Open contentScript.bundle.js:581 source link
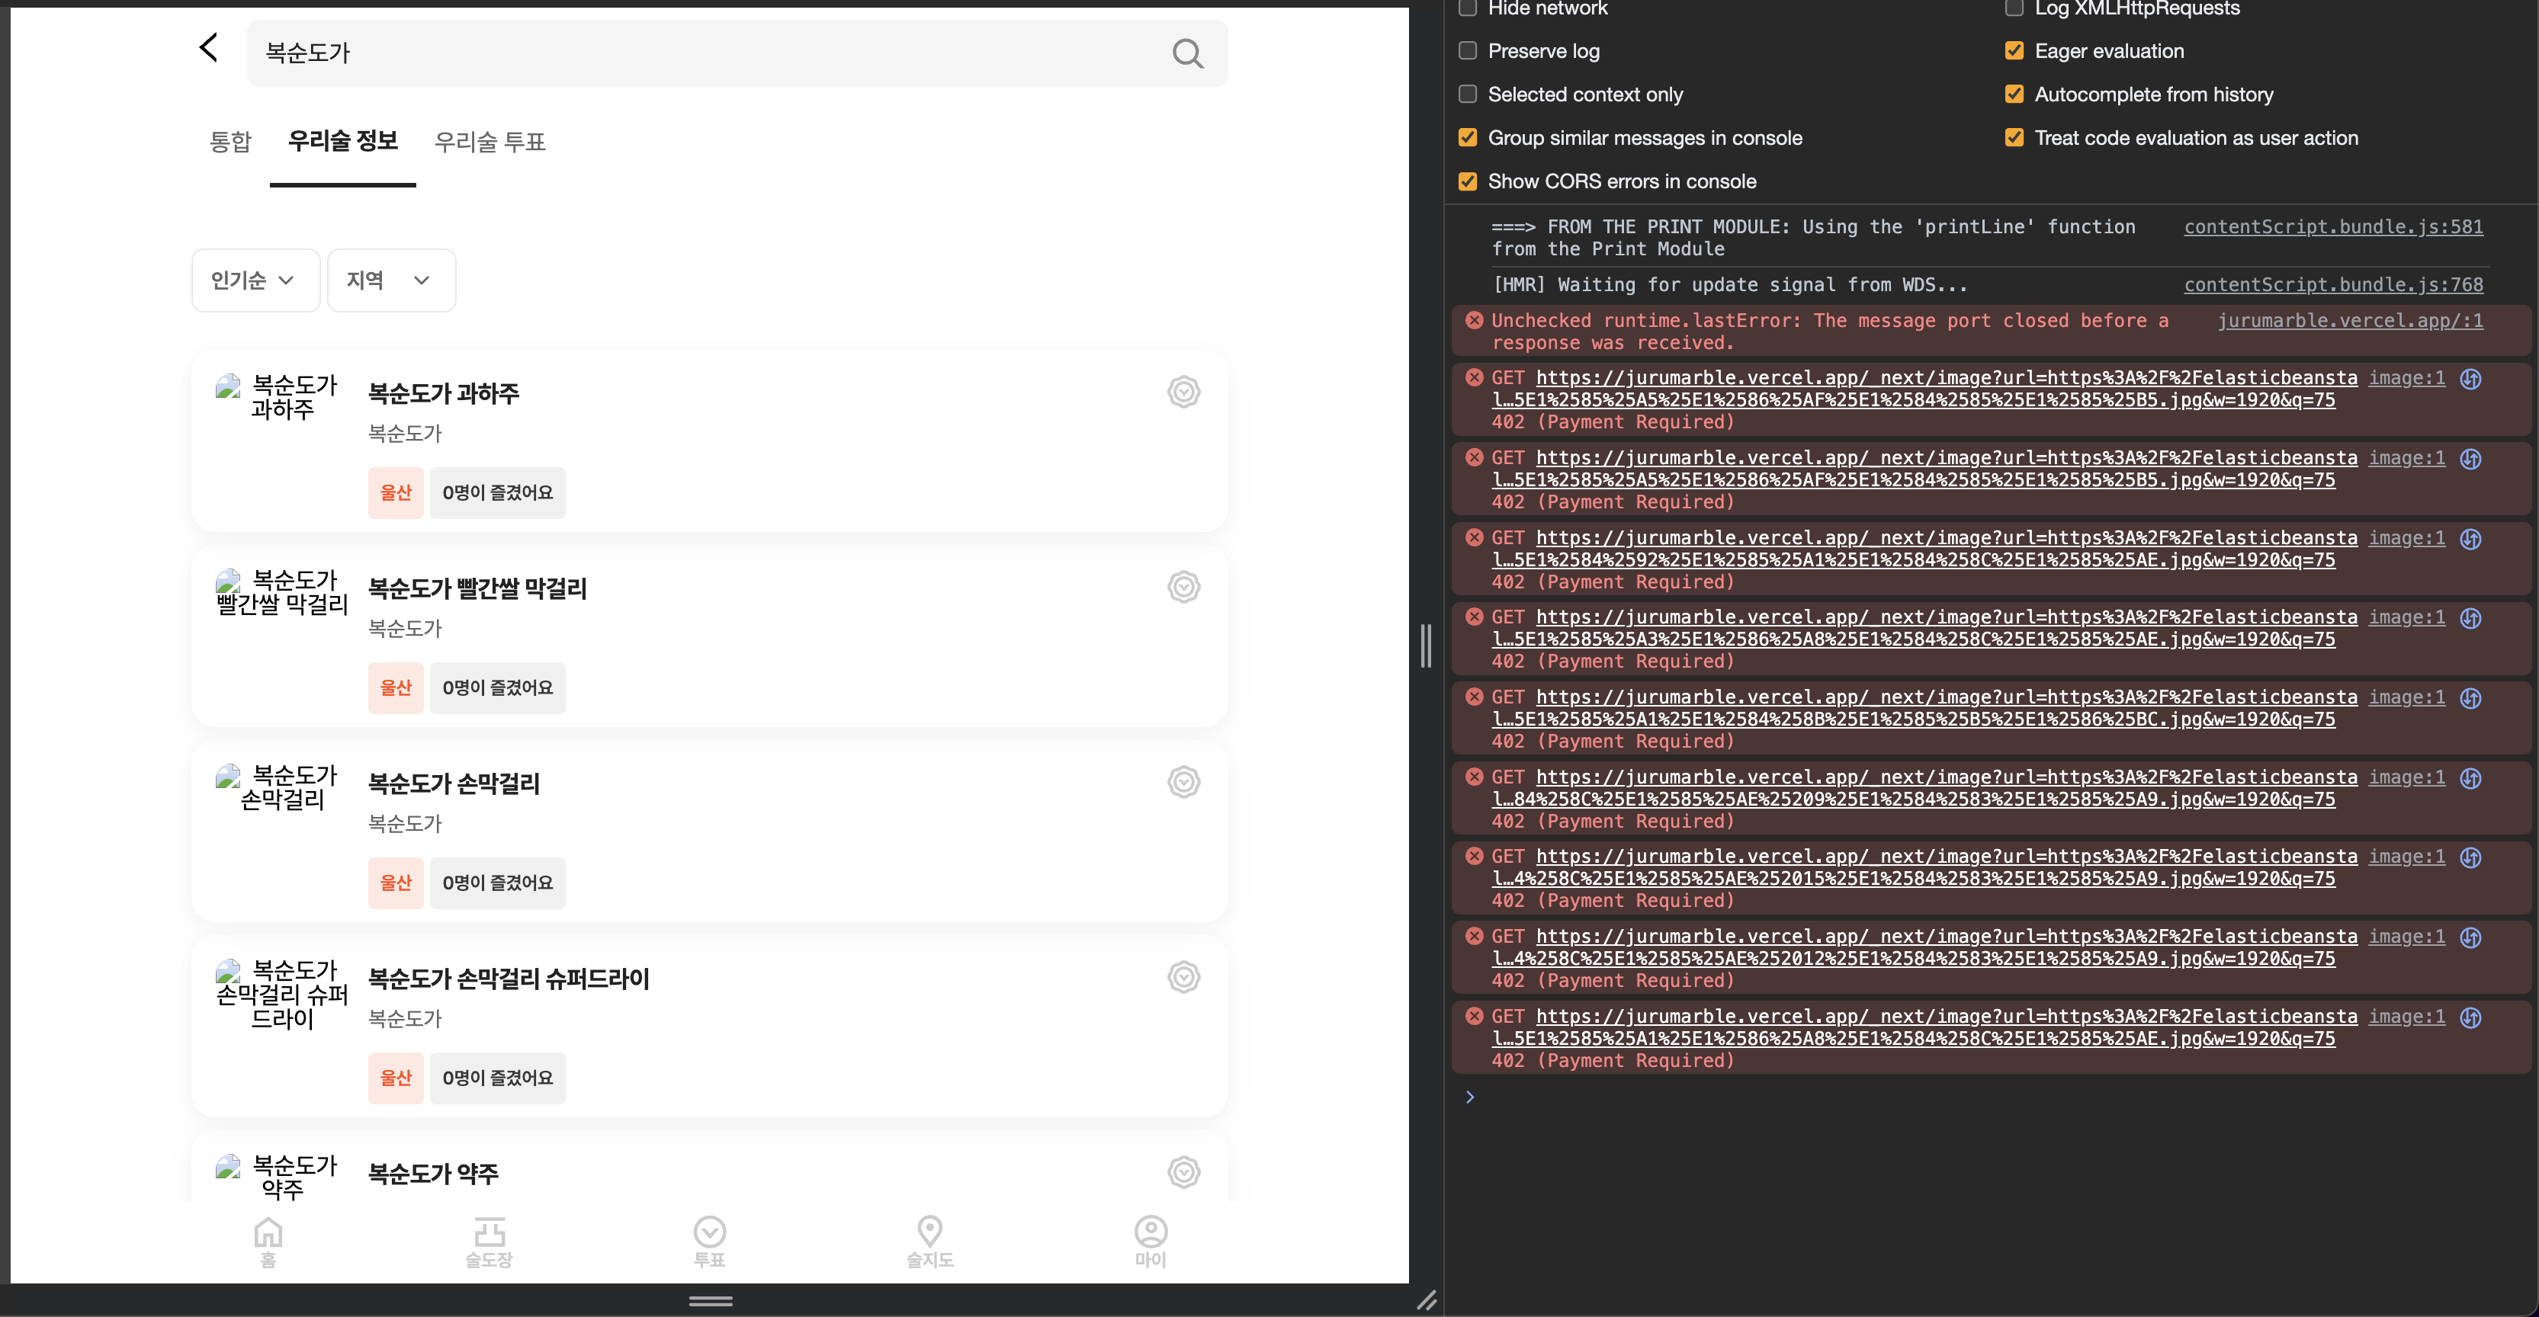 [x=2333, y=226]
